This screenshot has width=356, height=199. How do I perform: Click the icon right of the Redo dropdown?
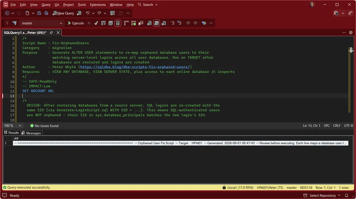tap(112, 13)
